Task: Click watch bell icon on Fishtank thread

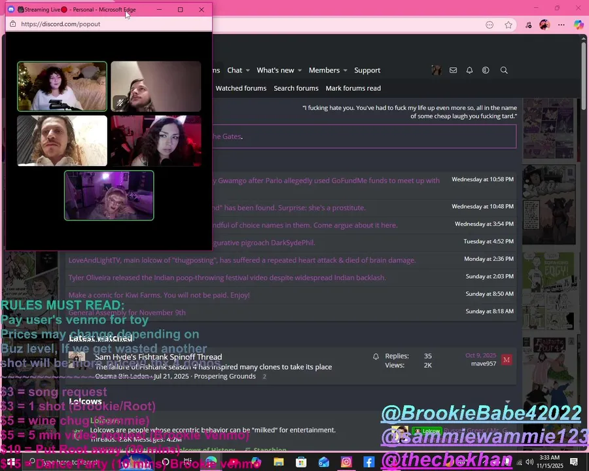Action: tap(376, 357)
